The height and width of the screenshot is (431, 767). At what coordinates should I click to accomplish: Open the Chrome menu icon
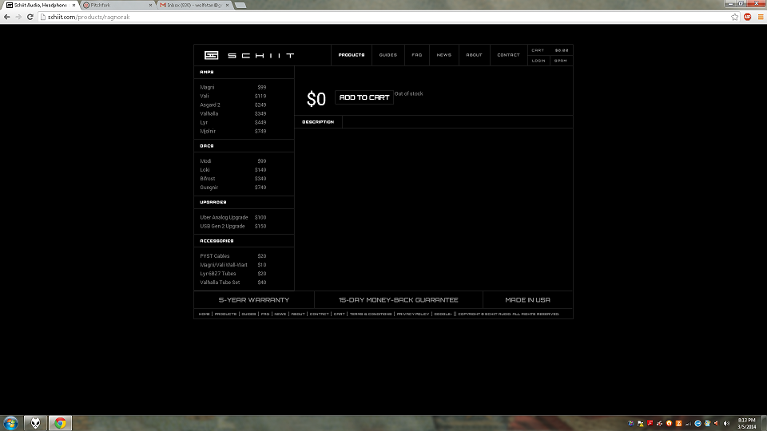click(761, 17)
